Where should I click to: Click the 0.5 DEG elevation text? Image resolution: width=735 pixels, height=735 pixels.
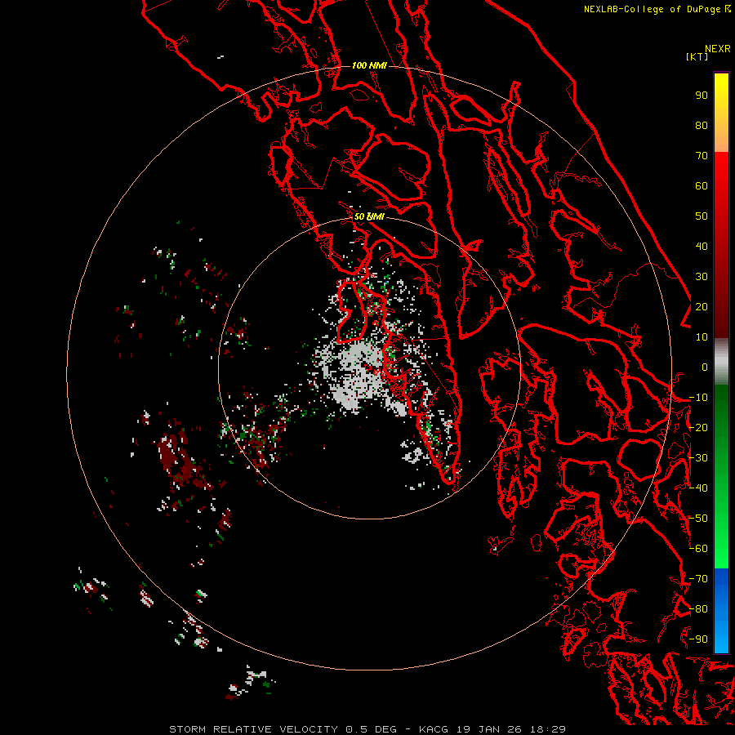pyautogui.click(x=372, y=729)
